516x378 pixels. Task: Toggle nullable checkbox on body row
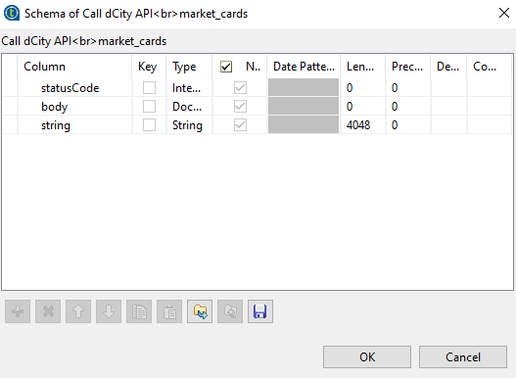click(240, 107)
